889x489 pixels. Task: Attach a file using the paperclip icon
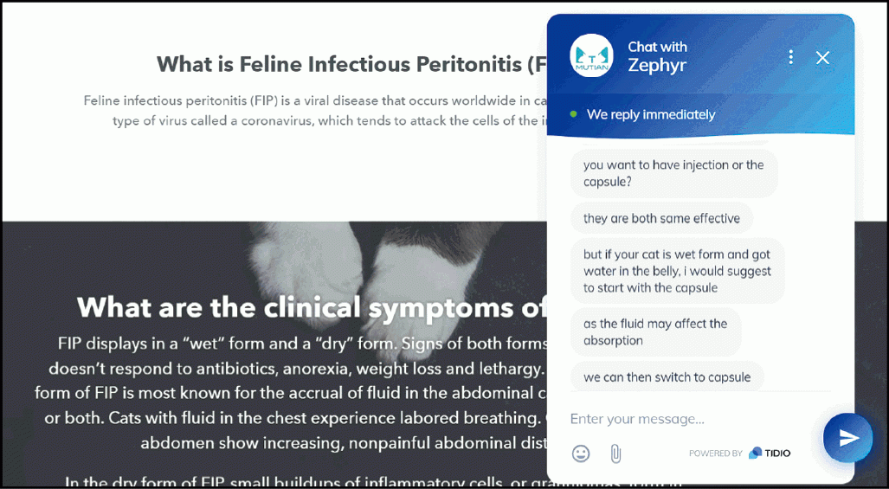tap(615, 454)
